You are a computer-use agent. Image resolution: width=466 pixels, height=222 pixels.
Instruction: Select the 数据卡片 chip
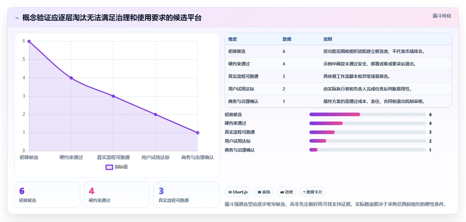click(x=312, y=192)
